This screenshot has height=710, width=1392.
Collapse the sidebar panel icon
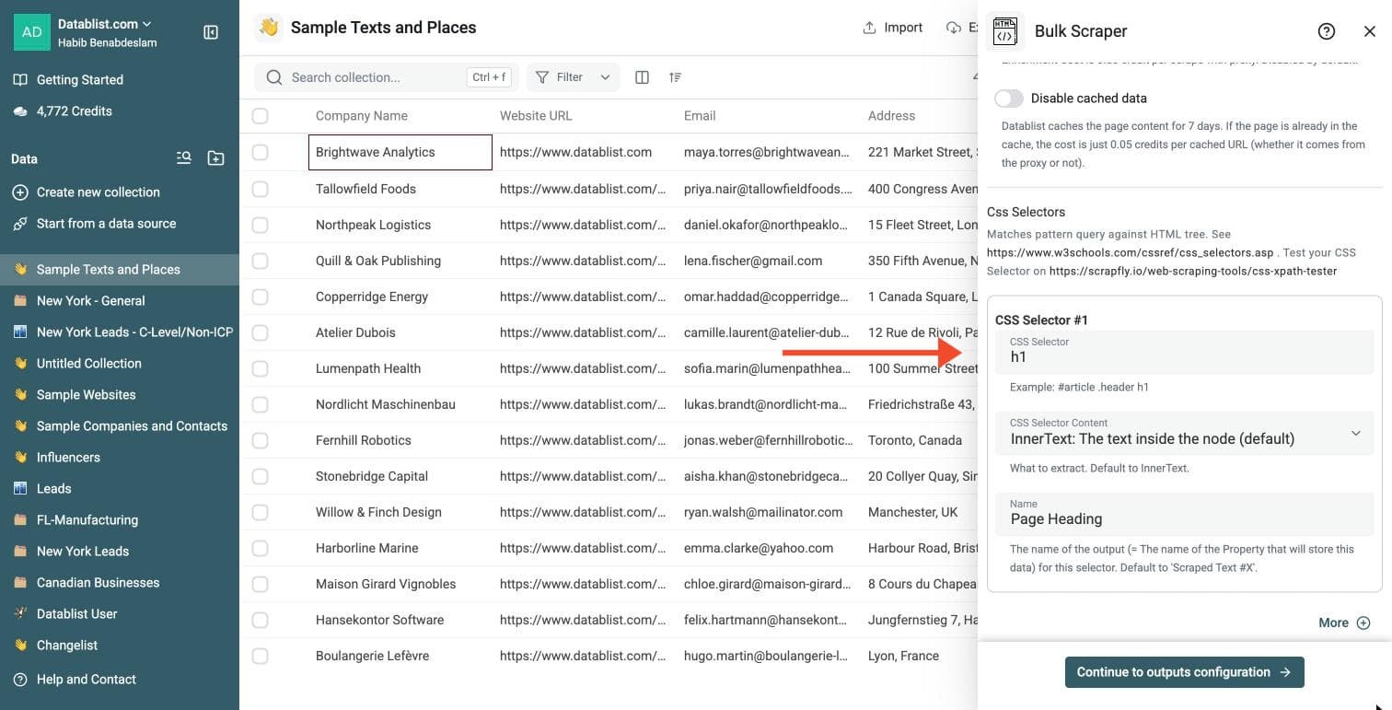(x=211, y=32)
